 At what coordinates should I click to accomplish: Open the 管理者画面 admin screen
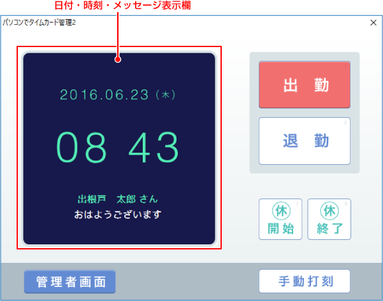click(x=69, y=282)
